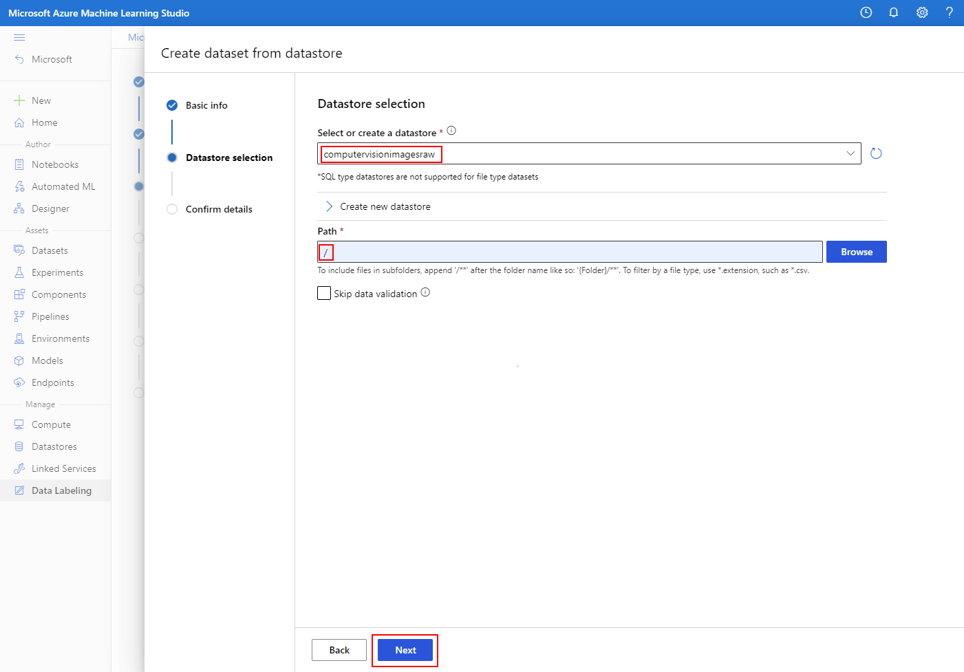Open the datastore dropdown arrow
This screenshot has width=964, height=672.
(851, 153)
